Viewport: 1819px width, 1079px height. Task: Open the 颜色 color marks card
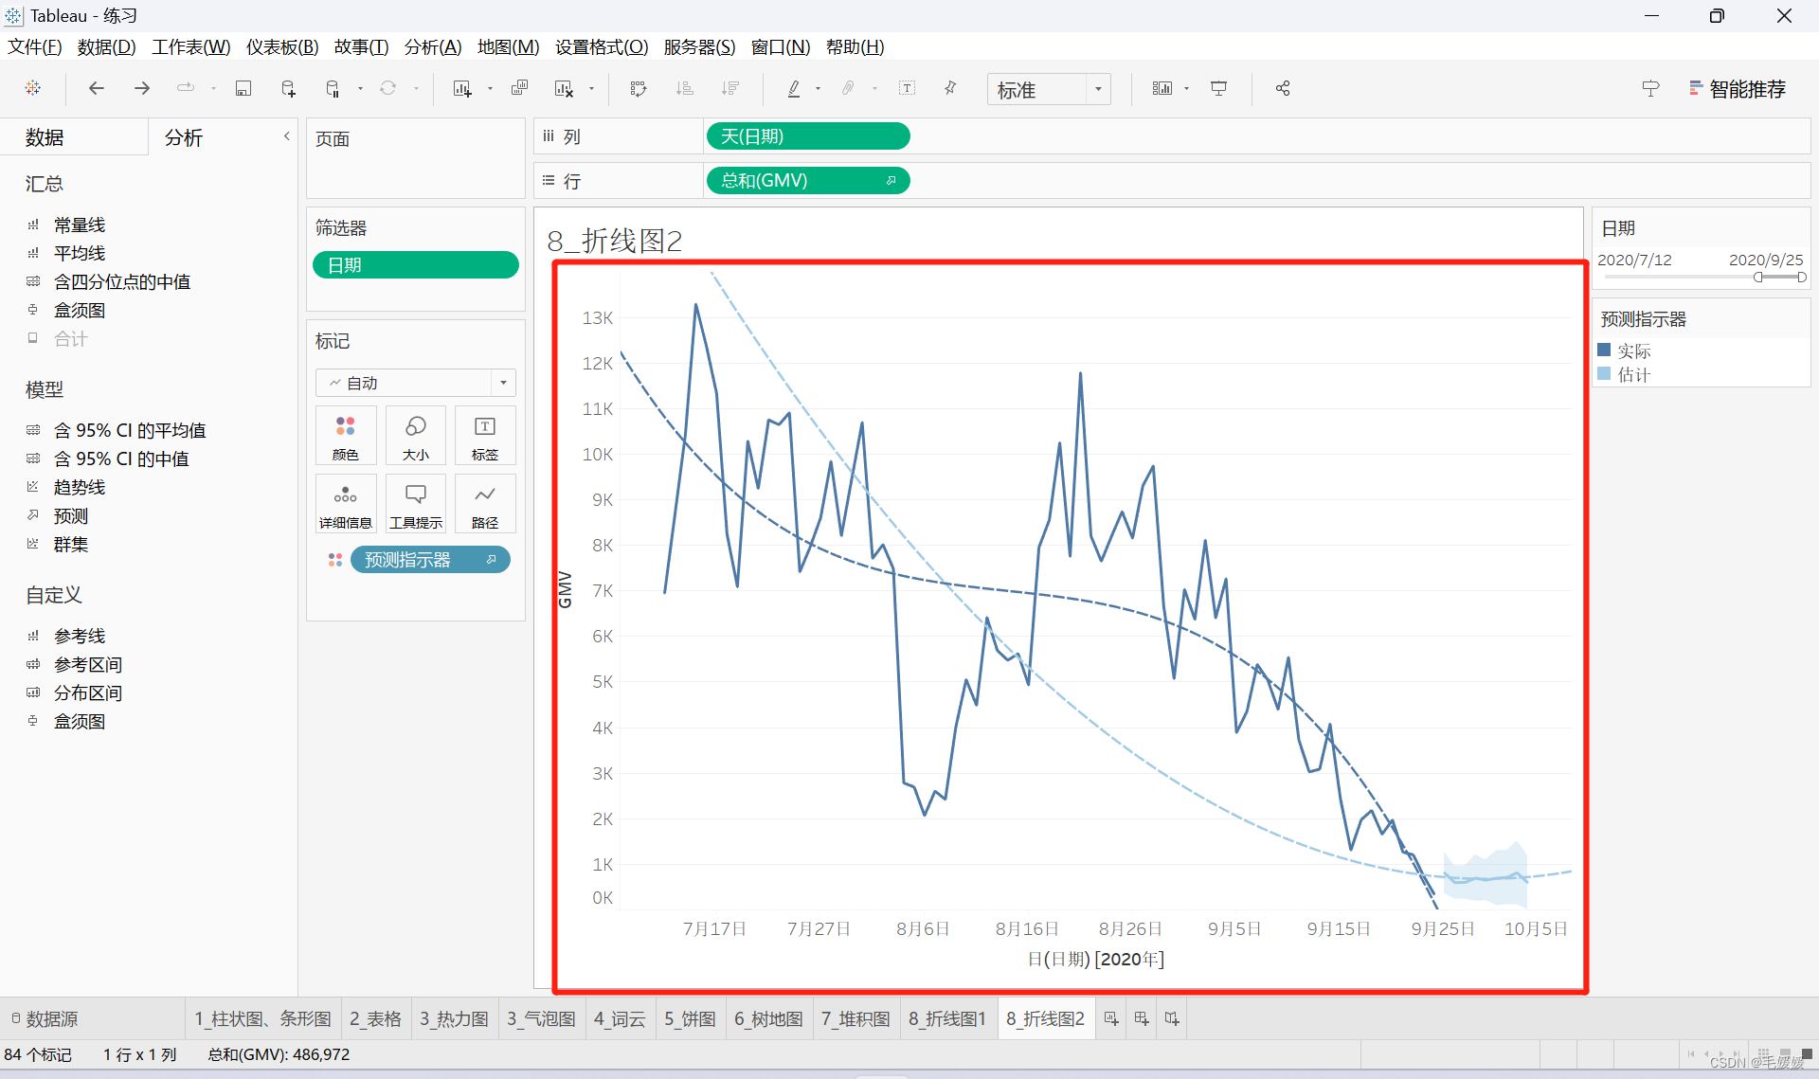pos(346,436)
